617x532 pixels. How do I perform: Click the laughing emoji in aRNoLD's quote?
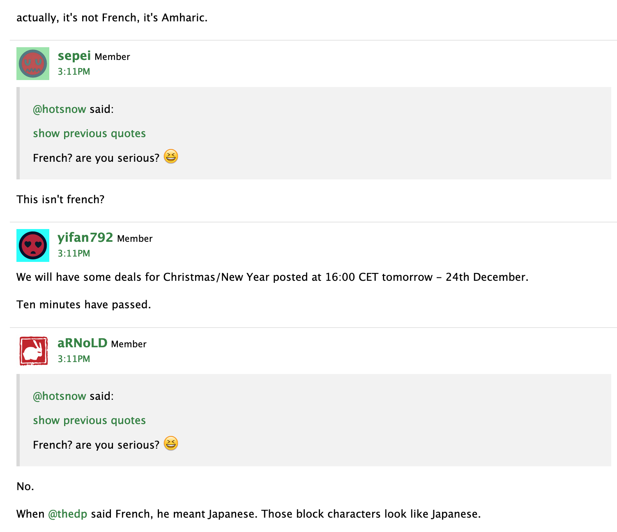[171, 443]
